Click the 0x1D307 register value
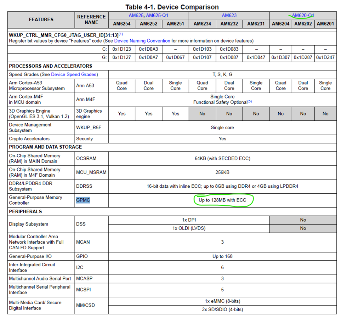Screen dimensions: 341x318 [x=280, y=57]
